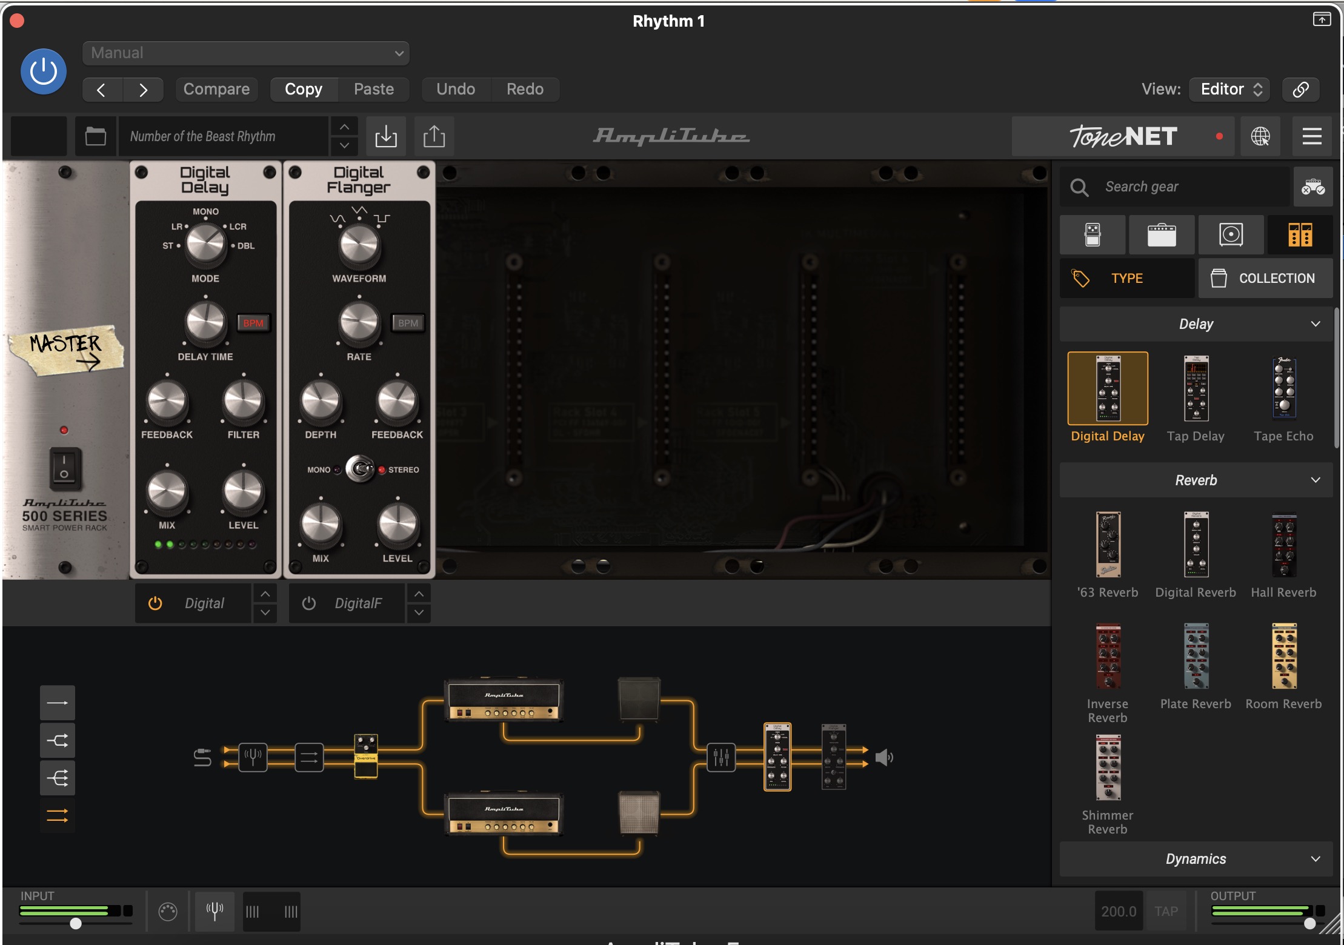Select the Number of the Beast Rhythm preset name
Screen dimensions: 1344x945
[x=223, y=136]
